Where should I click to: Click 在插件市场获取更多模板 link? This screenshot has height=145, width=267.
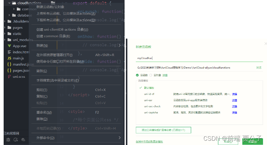149,142
